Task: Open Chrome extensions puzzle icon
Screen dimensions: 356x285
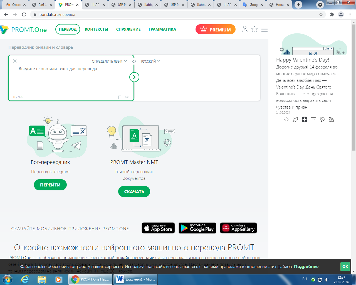Action: pyautogui.click(x=332, y=14)
